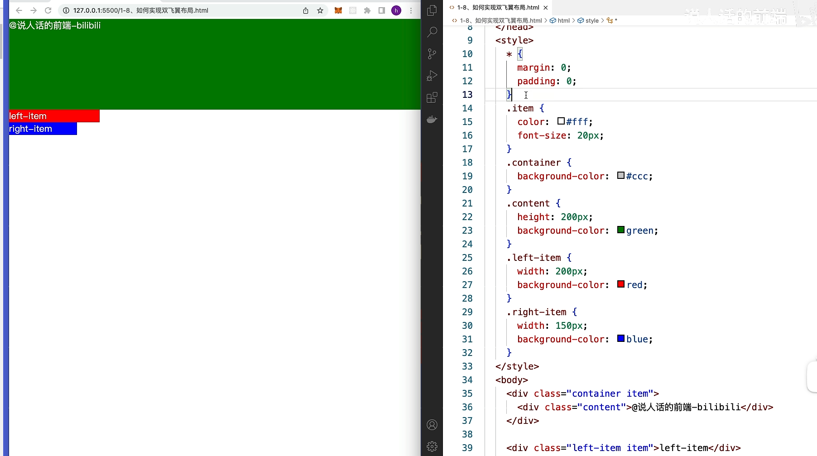Click the blue right-item box in page
The height and width of the screenshot is (456, 817).
click(x=43, y=129)
